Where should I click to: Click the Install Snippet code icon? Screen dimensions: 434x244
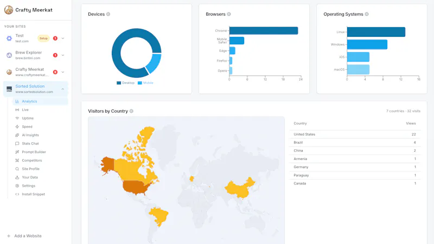click(17, 194)
